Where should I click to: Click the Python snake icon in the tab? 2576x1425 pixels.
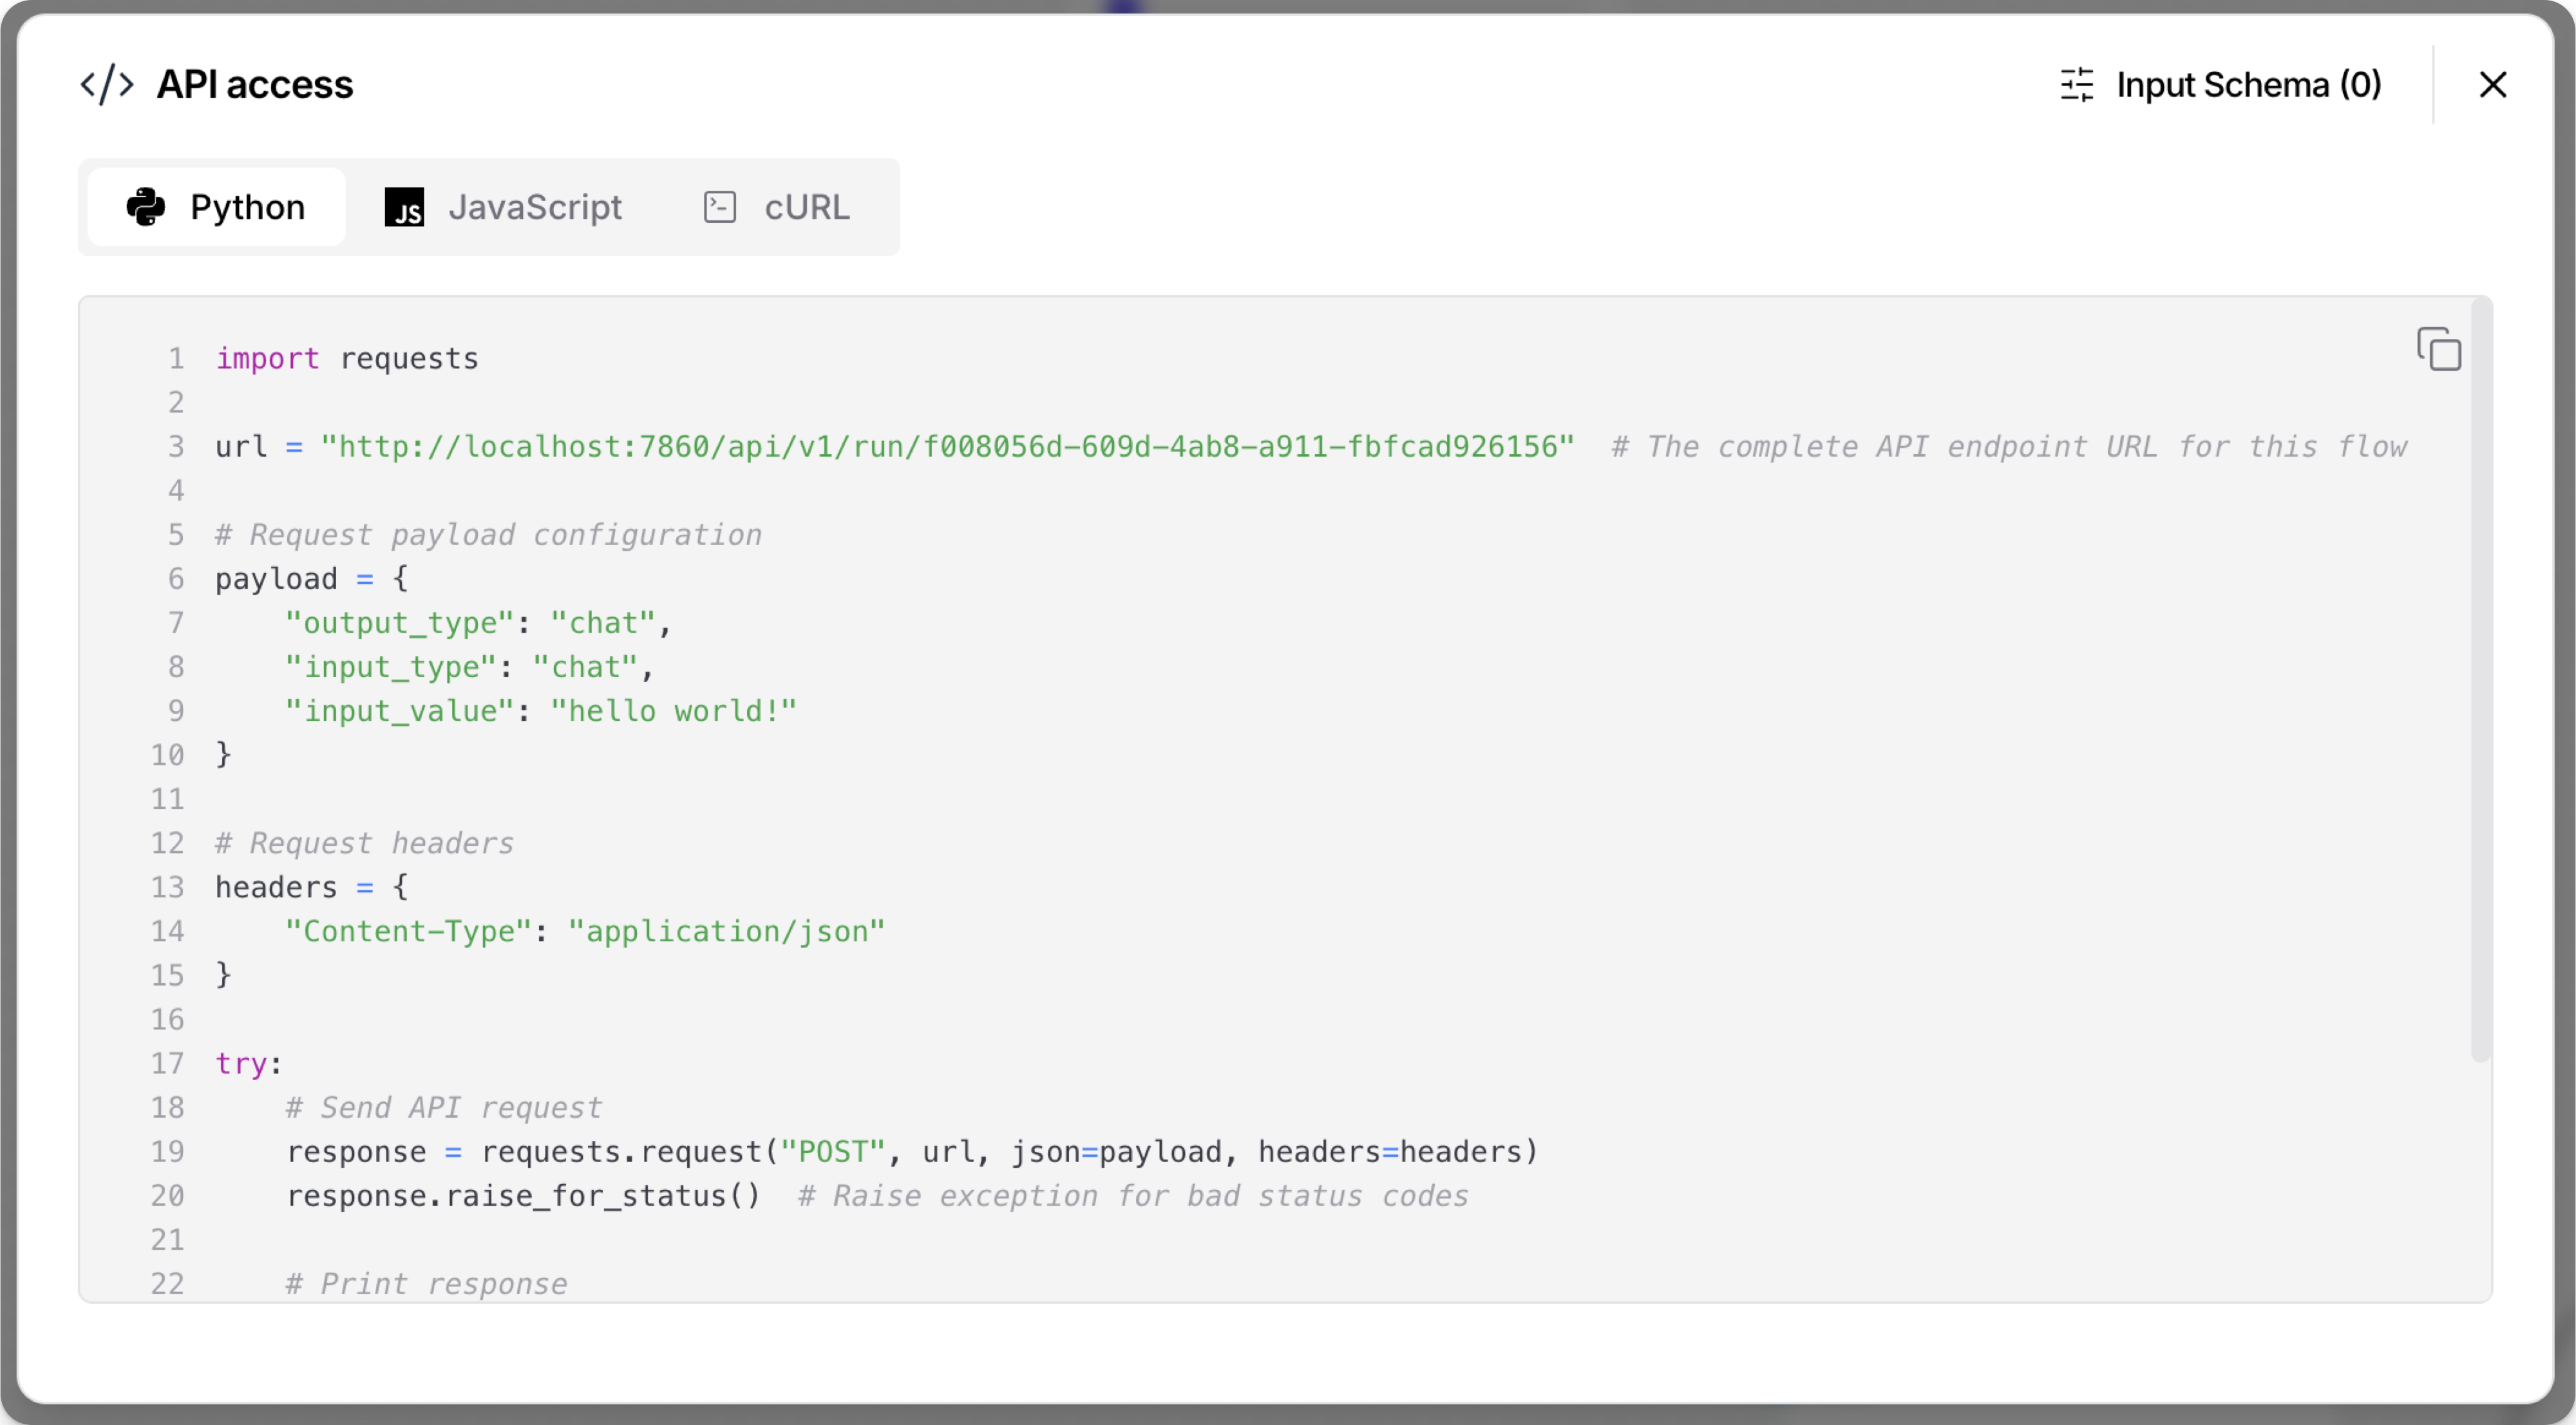click(x=146, y=207)
